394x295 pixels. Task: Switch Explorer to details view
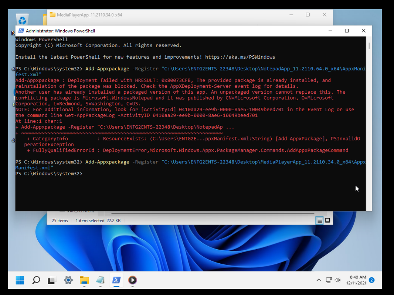[319, 221]
